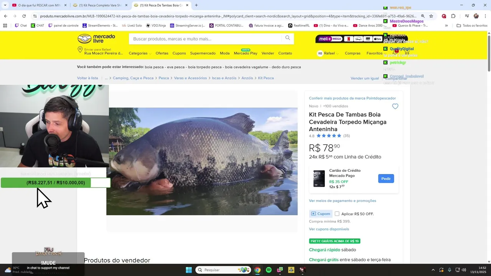Open the Chrome extensions puzzle icon
491x276 pixels.
click(453, 16)
